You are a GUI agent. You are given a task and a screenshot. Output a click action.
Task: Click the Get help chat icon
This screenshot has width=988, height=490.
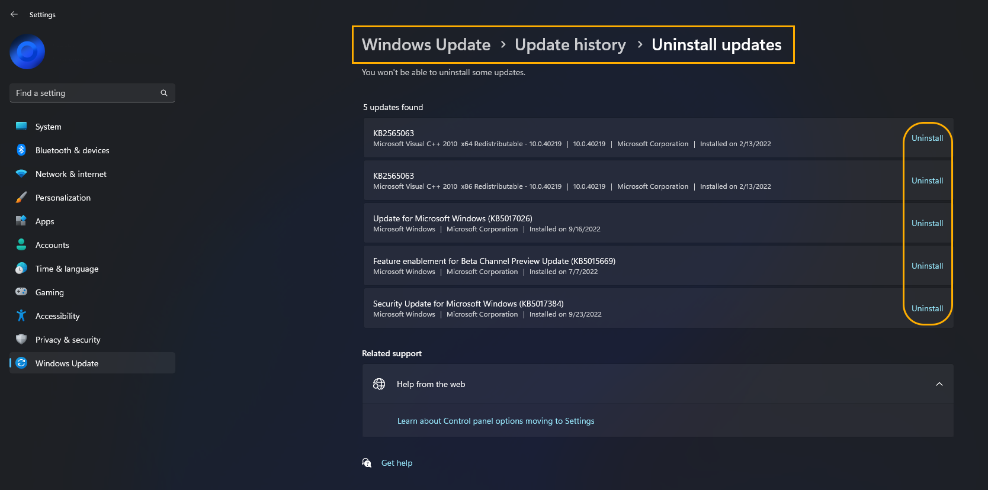[x=367, y=463]
